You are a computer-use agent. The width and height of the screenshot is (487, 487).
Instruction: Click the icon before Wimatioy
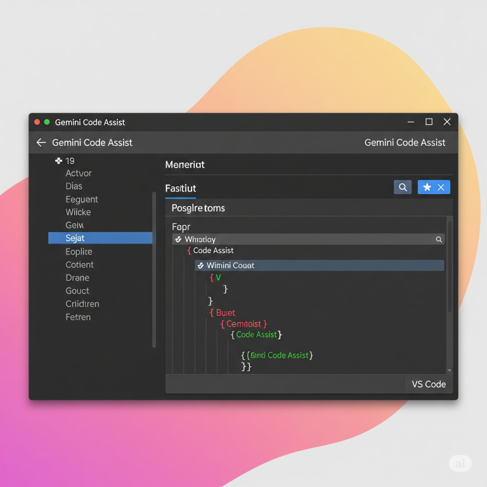point(178,240)
